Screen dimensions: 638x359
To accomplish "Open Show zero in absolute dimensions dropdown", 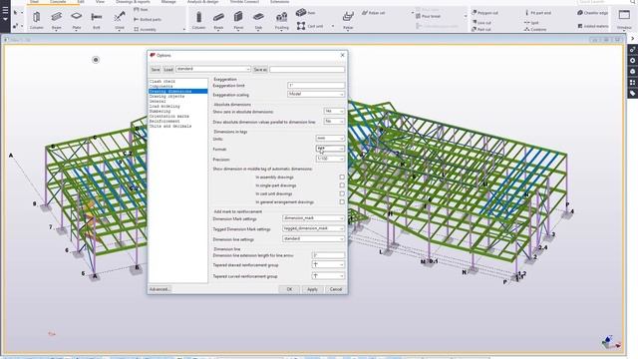I will tap(334, 111).
